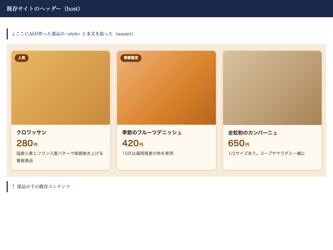Click the text 1/2サイズあり。スープやサラダと一緒に

tap(266, 153)
